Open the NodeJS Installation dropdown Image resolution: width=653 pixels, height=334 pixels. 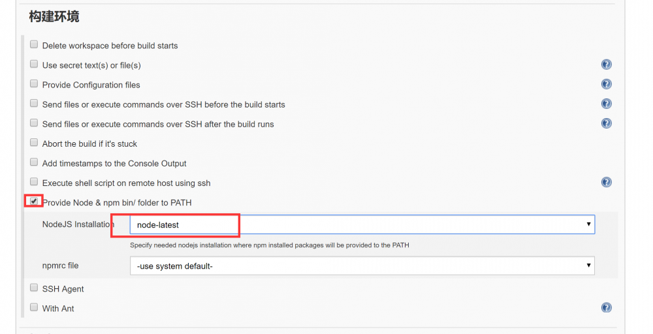(x=362, y=224)
